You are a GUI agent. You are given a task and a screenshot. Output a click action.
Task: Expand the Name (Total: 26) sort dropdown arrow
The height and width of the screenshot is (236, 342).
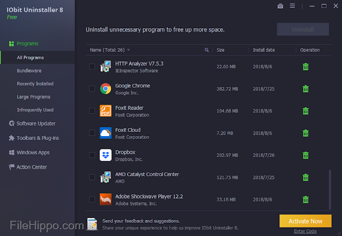[x=128, y=50]
